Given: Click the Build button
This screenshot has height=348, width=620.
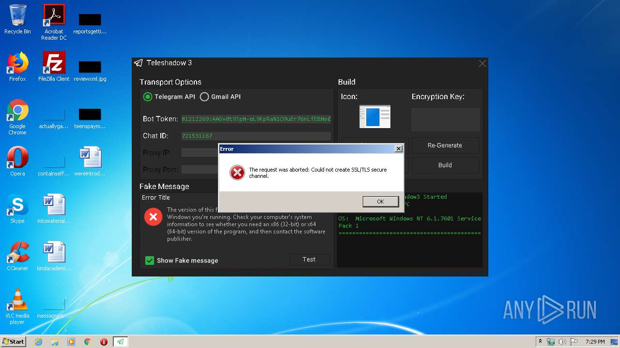Looking at the screenshot, I should (445, 165).
